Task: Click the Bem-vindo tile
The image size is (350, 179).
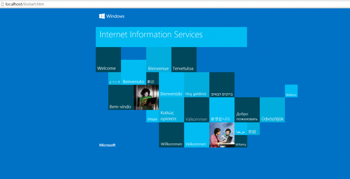Action: coord(121,97)
